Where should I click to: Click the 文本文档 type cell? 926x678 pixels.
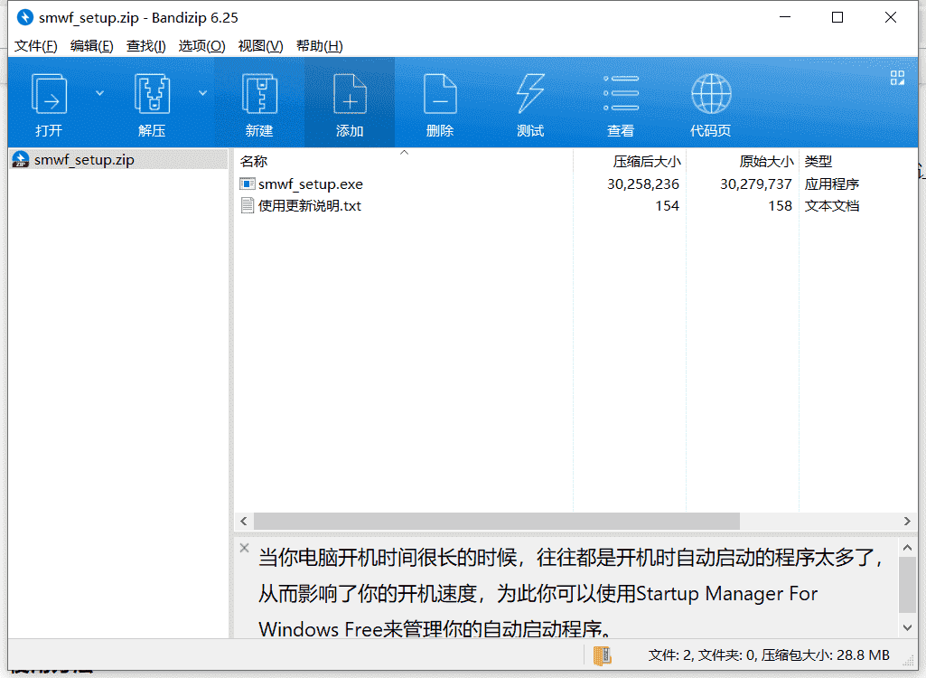pyautogui.click(x=831, y=206)
